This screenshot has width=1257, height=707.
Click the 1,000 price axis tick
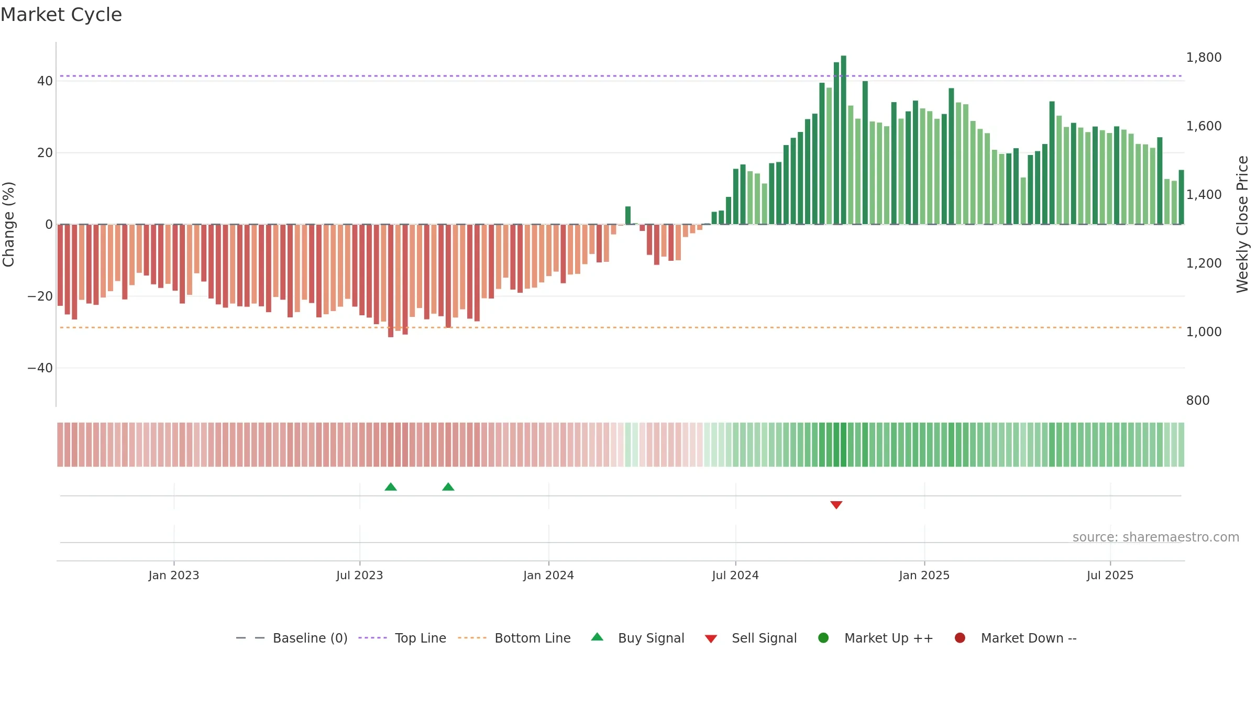[x=1204, y=332]
